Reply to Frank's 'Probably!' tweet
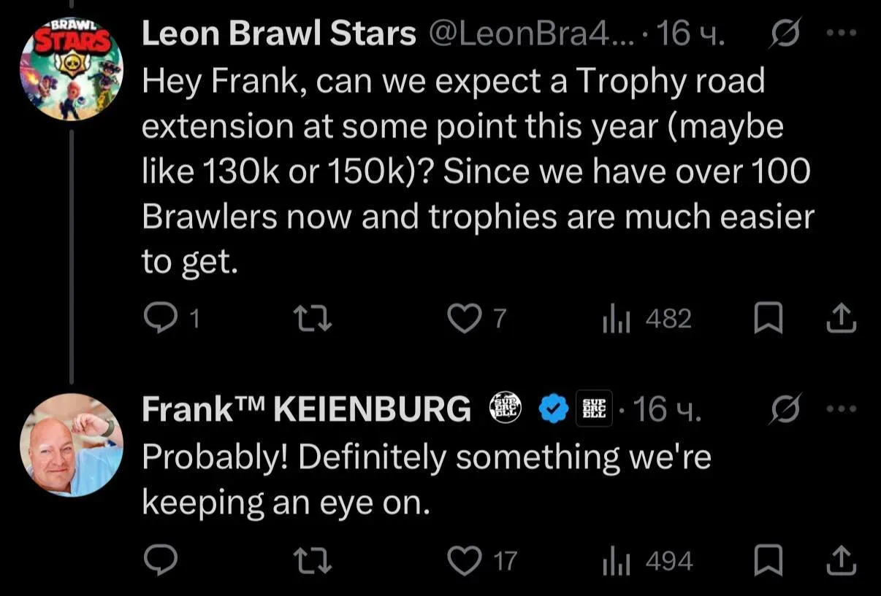Viewport: 881px width, 596px height. [159, 560]
